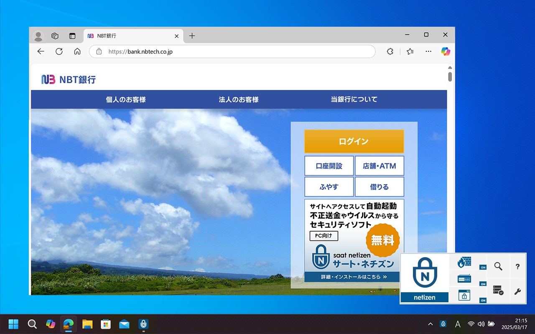
Task: Open the 個人のお客様 menu
Action: pos(126,99)
